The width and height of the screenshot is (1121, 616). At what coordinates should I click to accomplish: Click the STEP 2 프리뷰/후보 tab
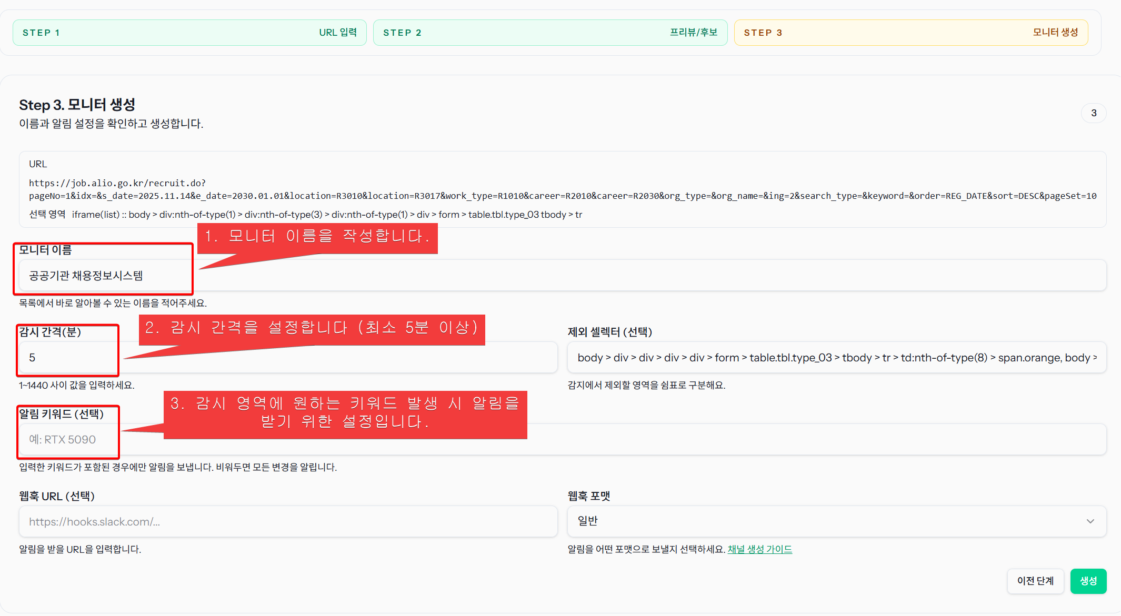coord(550,33)
